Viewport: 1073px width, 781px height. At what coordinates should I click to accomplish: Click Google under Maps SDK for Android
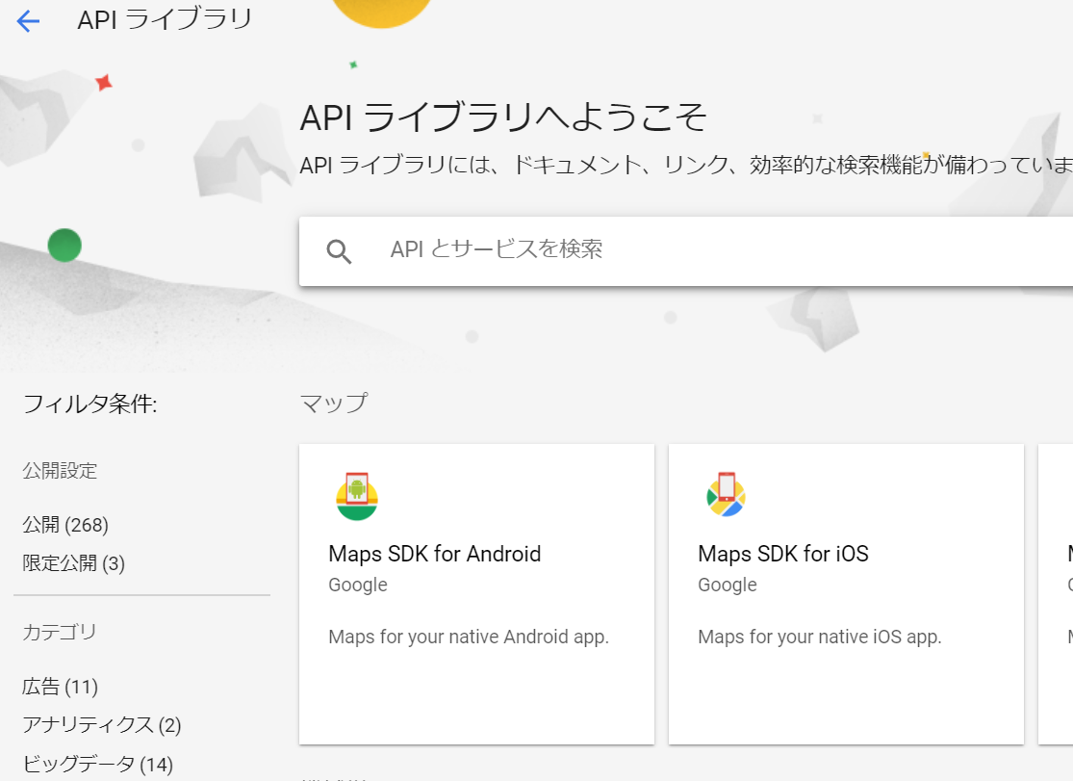[358, 586]
